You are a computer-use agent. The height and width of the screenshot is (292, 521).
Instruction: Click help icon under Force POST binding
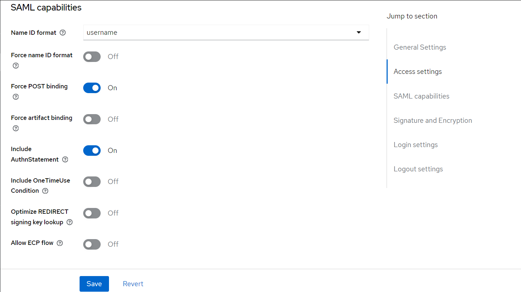click(x=16, y=97)
